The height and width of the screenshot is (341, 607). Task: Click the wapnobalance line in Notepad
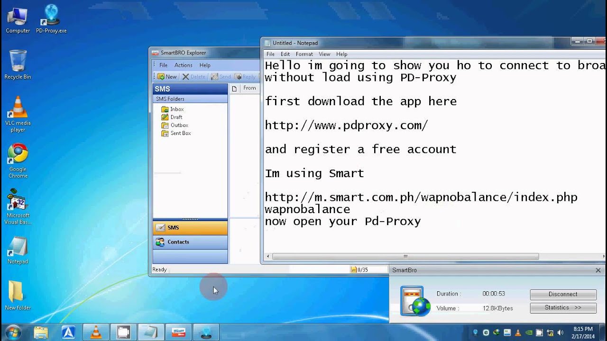(x=307, y=209)
